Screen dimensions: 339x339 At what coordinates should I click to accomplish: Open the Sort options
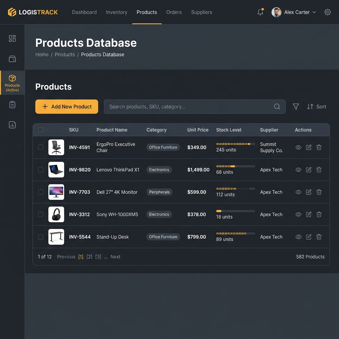(316, 107)
